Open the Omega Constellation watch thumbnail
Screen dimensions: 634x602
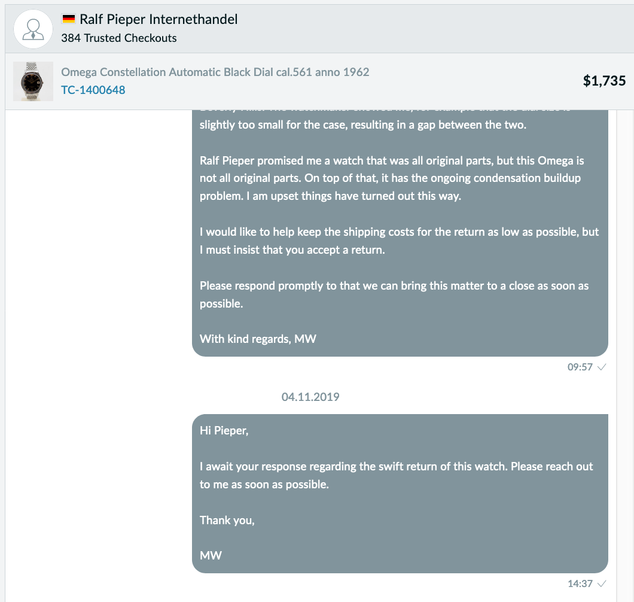33,81
